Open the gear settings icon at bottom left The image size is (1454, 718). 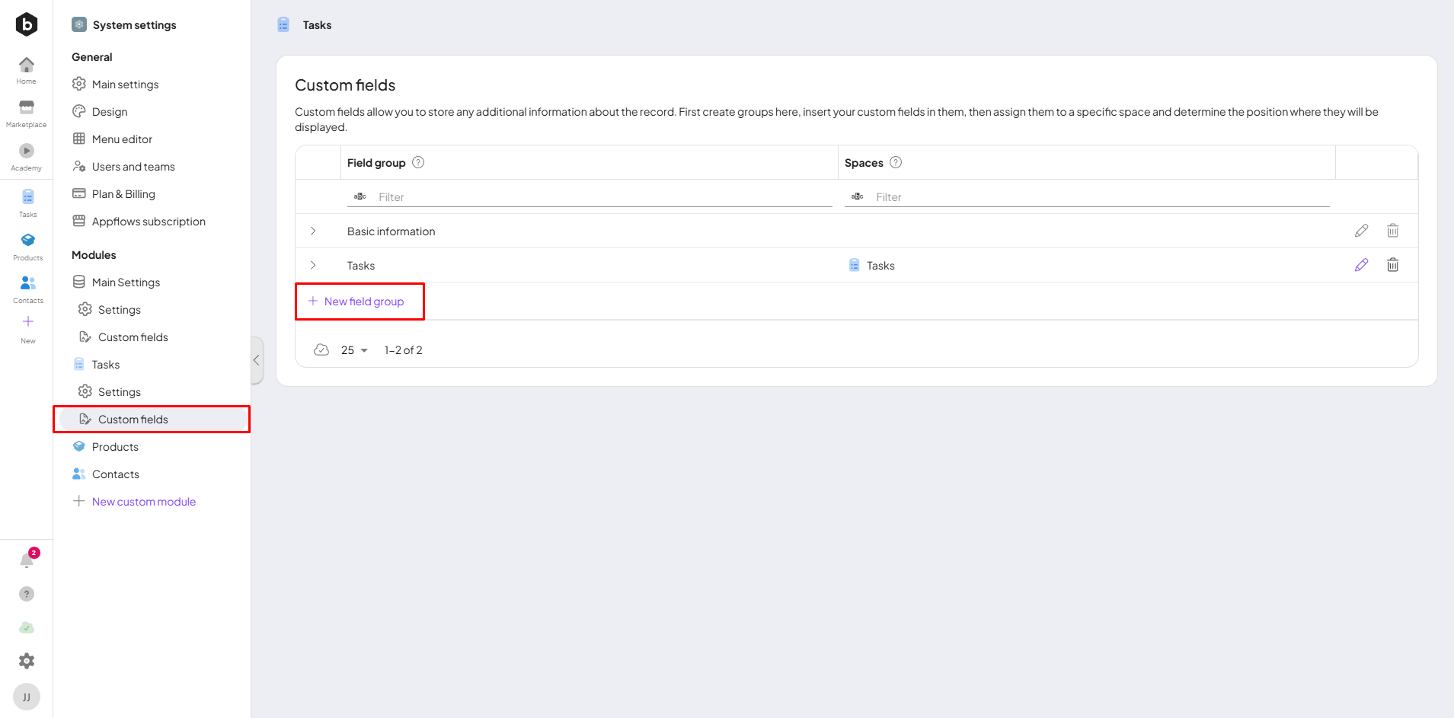tap(27, 661)
